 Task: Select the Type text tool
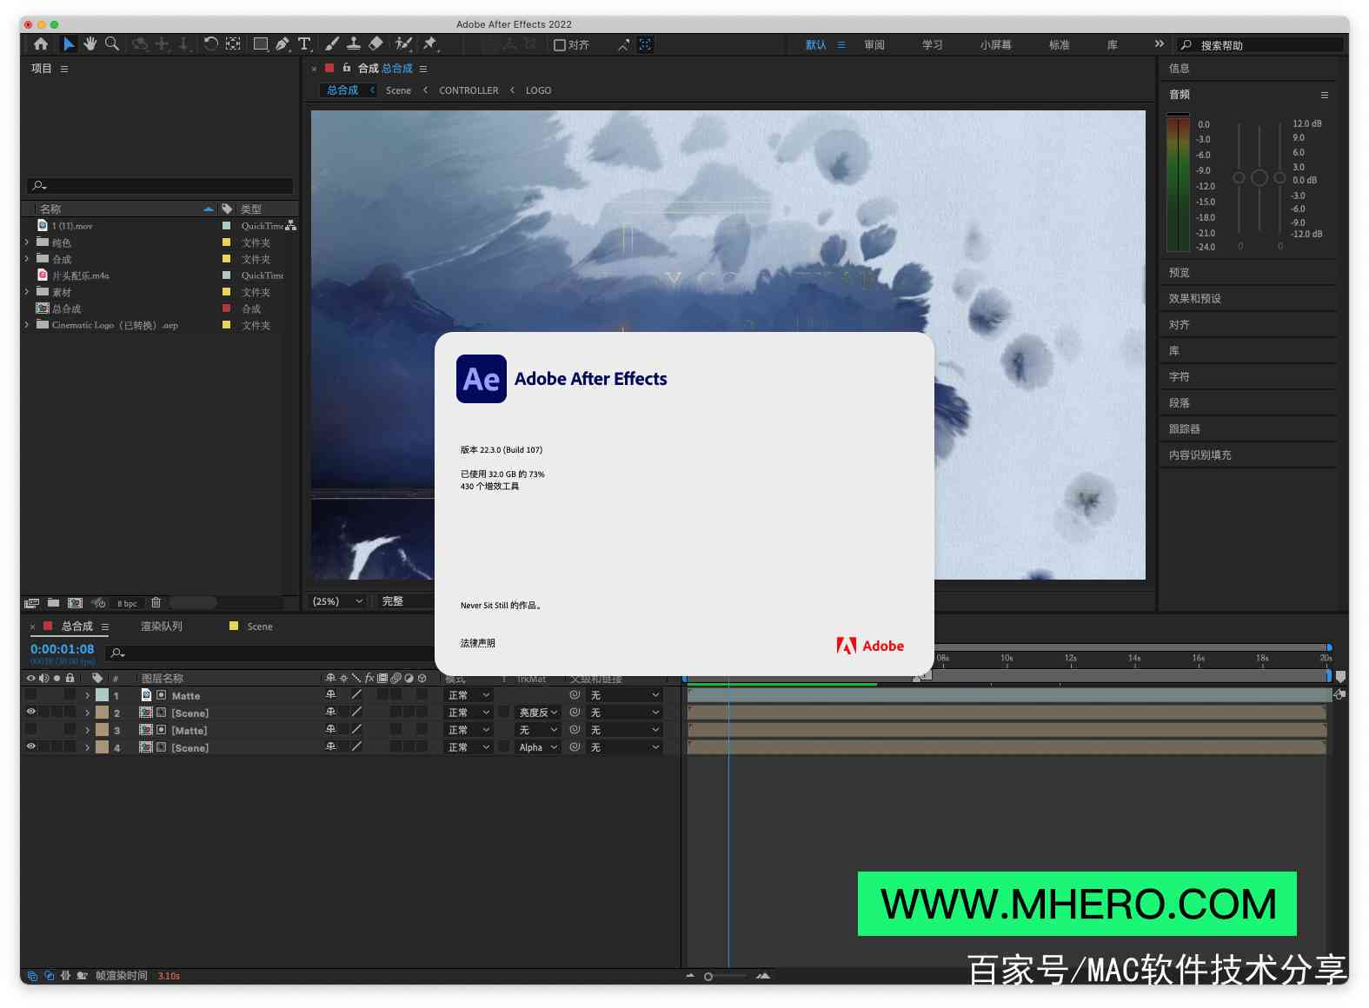coord(304,43)
